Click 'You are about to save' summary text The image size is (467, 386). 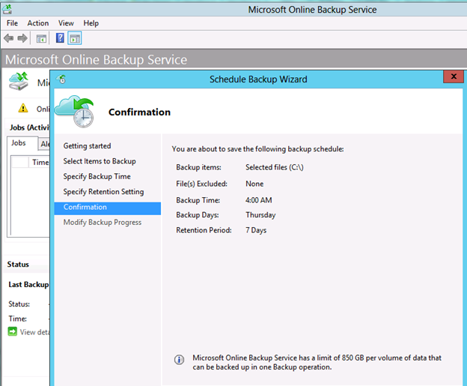coord(257,149)
